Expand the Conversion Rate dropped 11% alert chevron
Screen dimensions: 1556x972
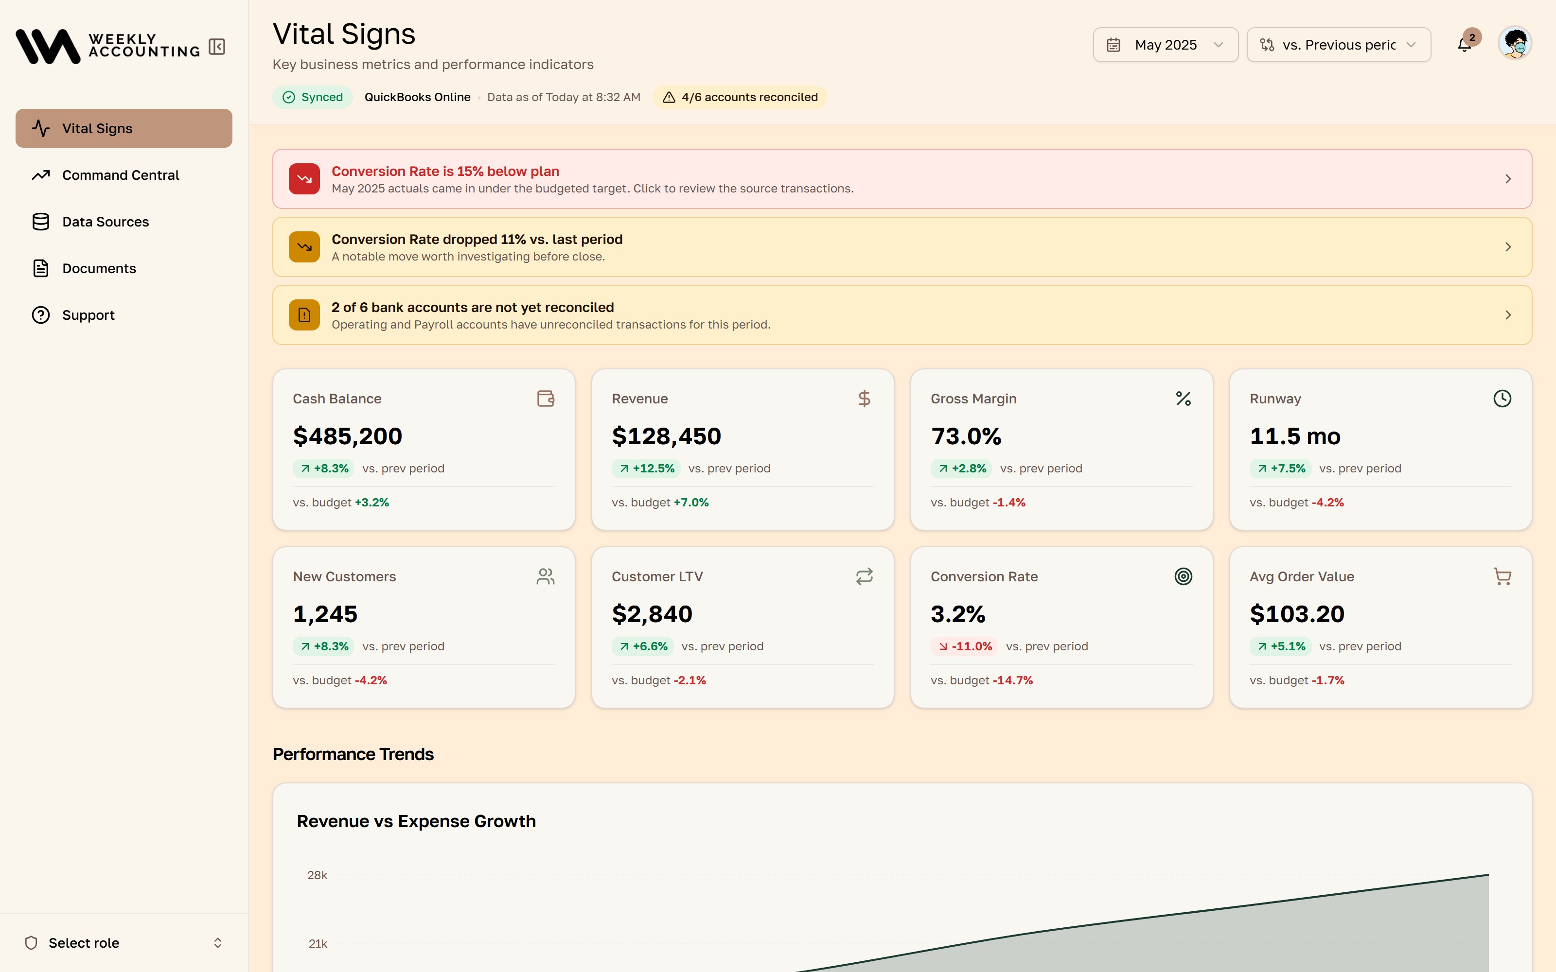(1508, 247)
